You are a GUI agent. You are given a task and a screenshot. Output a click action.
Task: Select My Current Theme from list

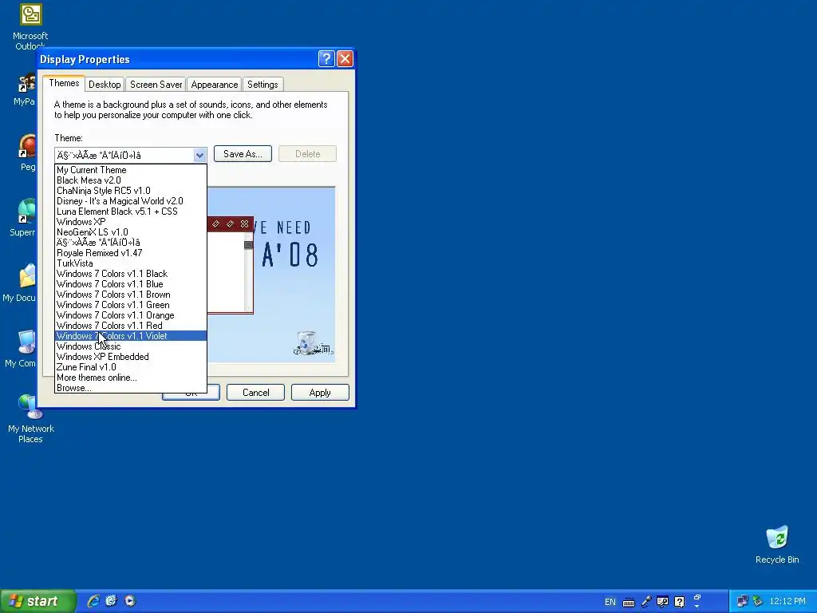pos(131,170)
